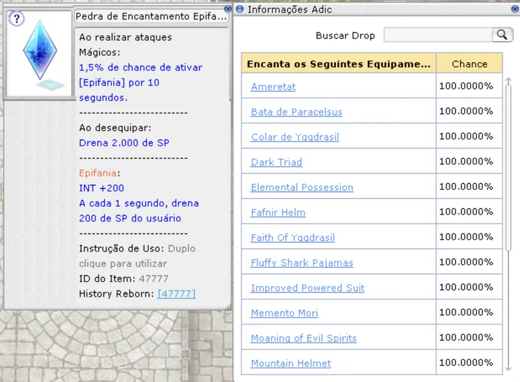Select the Bata de Paracelsus link
Viewport: 520px width, 382px height.
pyautogui.click(x=296, y=112)
